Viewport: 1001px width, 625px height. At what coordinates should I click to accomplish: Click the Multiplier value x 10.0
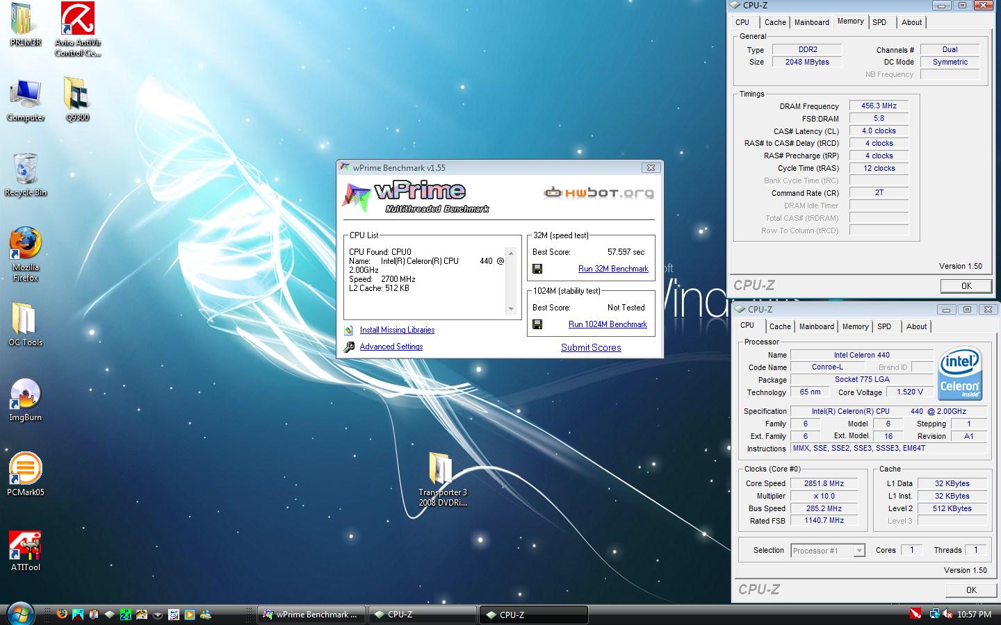pos(824,496)
